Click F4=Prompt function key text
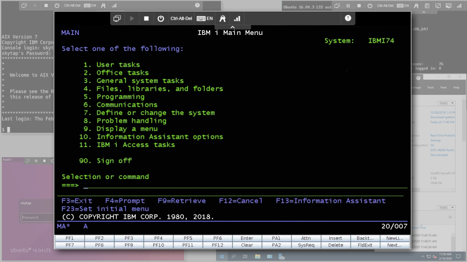 (125, 201)
